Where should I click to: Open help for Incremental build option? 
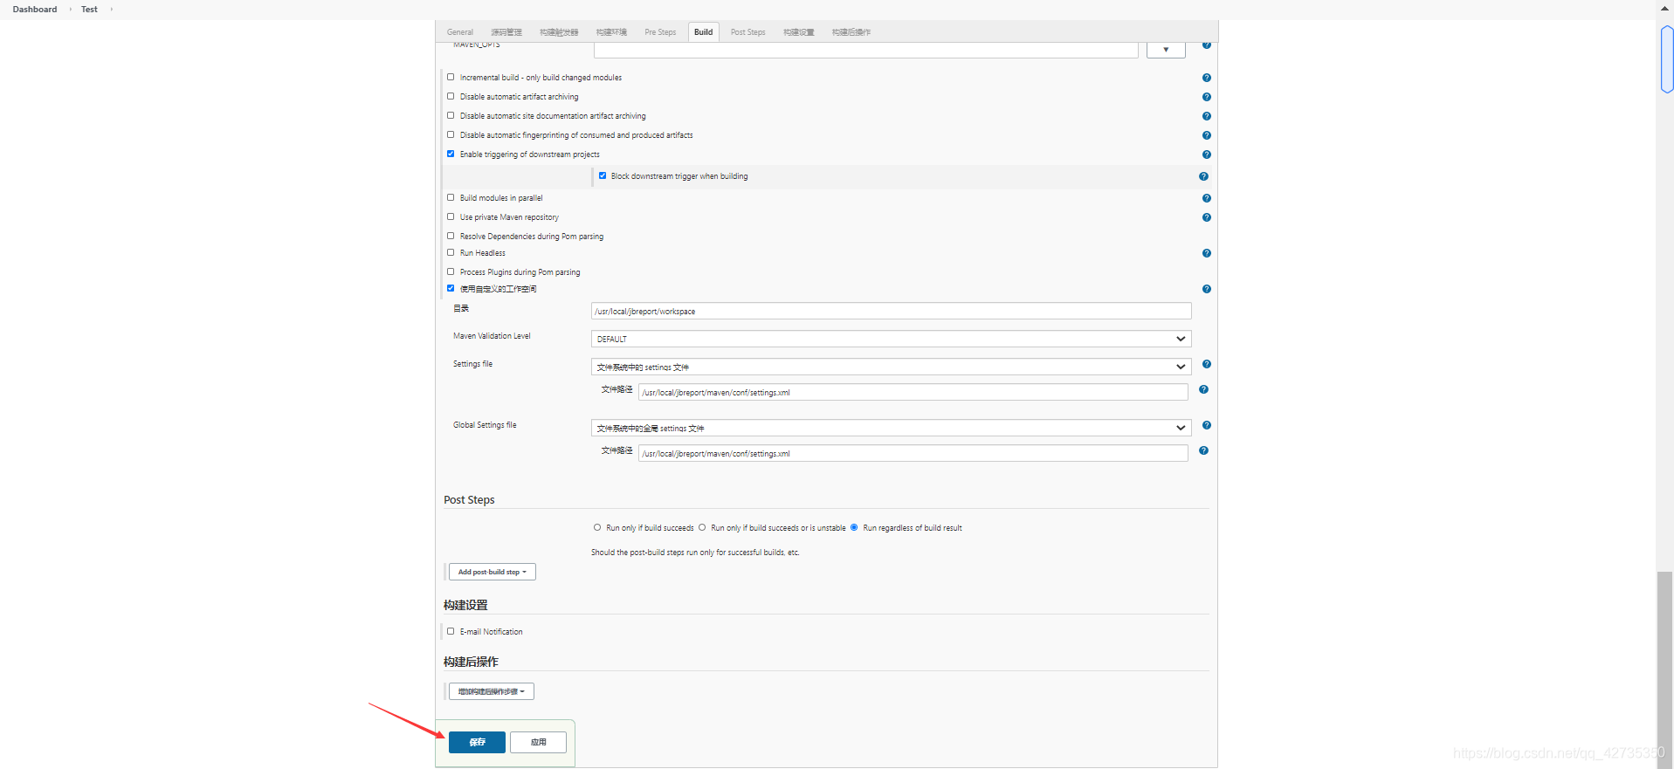coord(1206,78)
